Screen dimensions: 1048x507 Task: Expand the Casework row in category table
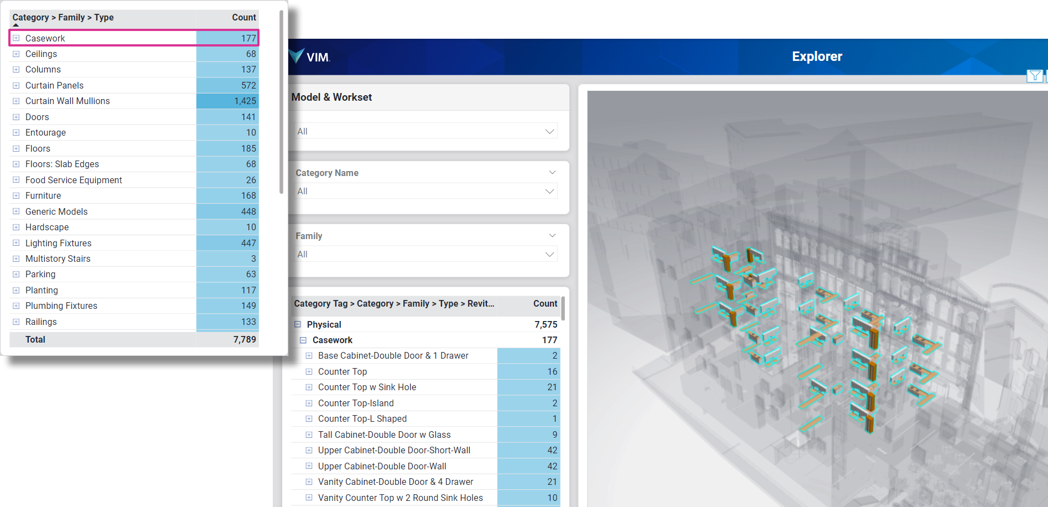16,38
